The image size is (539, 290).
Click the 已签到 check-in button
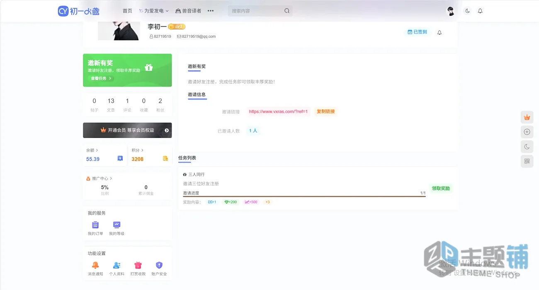pos(418,32)
